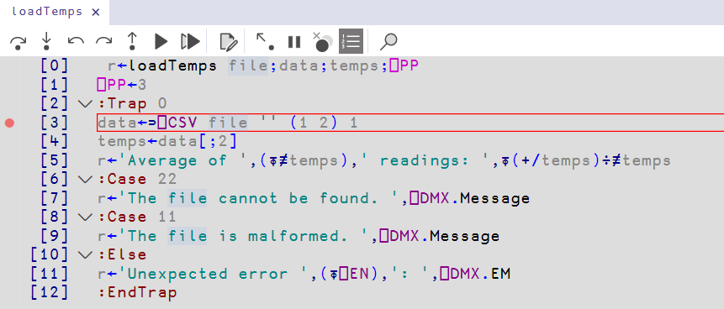Viewport: 724px width, 309px height.
Task: Skip forward over the current line
Action: tap(104, 41)
